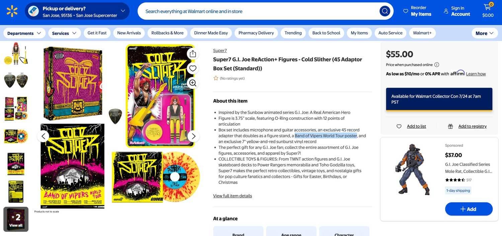Click the price info circle icon

437,65
